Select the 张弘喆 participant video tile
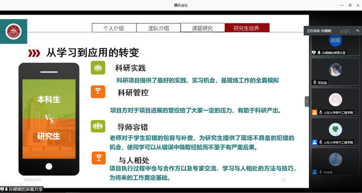The image size is (362, 193). point(335,71)
